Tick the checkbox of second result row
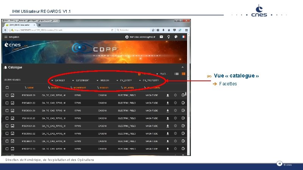 (7, 103)
